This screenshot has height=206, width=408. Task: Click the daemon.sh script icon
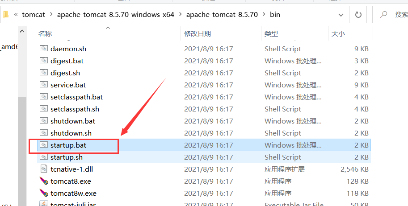(x=43, y=49)
